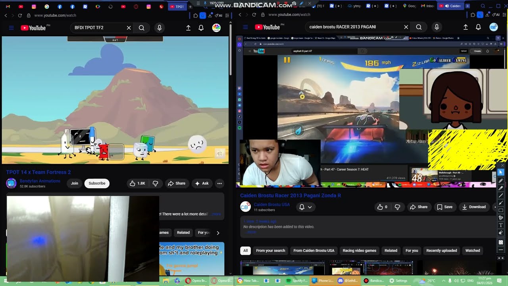
Task: Open Caiden Brostu USA channel link
Action: [272, 205]
